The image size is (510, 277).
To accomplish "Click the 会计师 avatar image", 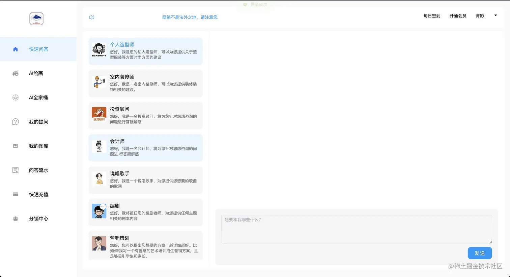I will point(99,147).
